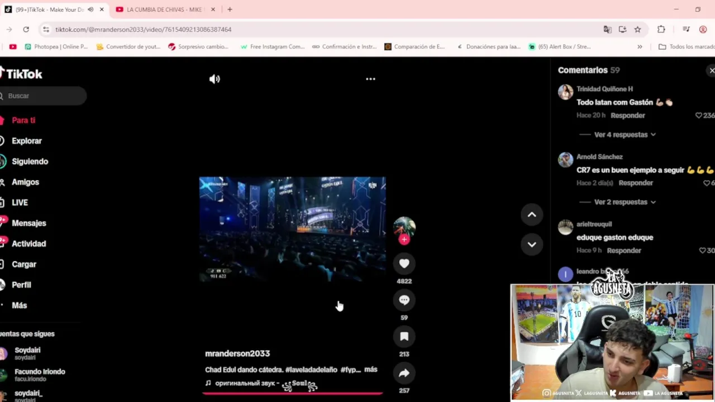Open arieltreuquil's username link
This screenshot has height=402, width=715.
point(594,224)
